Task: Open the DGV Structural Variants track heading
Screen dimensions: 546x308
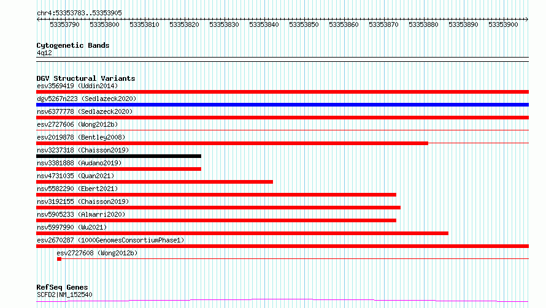Action: tap(86, 78)
